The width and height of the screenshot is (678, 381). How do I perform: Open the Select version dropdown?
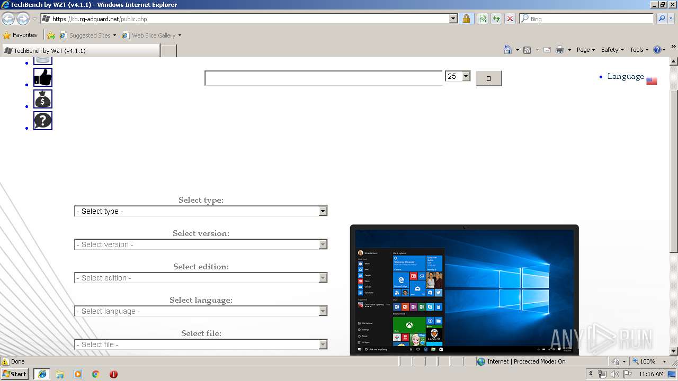201,244
